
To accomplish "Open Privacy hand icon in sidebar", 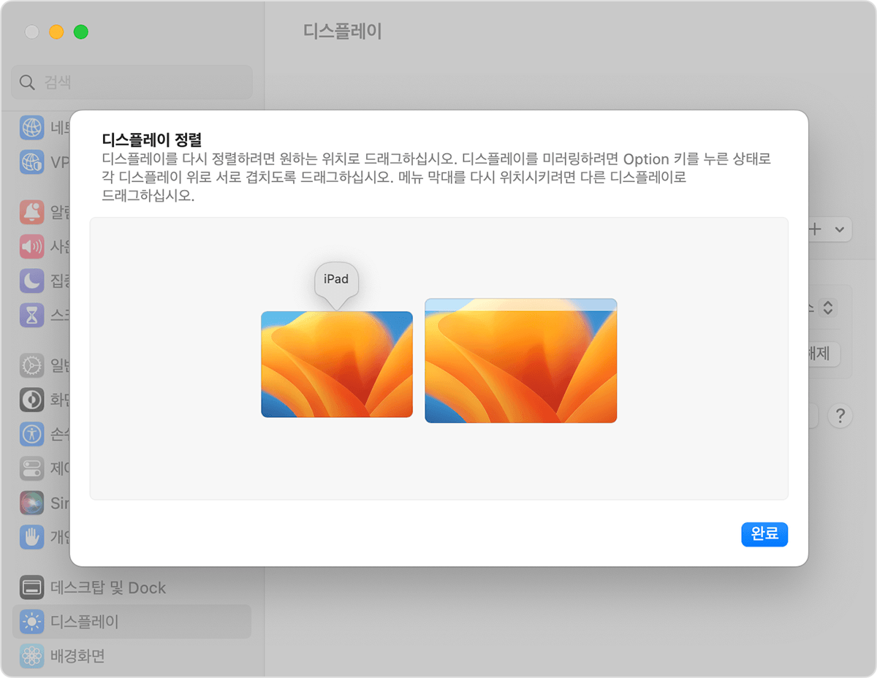I will click(32, 537).
